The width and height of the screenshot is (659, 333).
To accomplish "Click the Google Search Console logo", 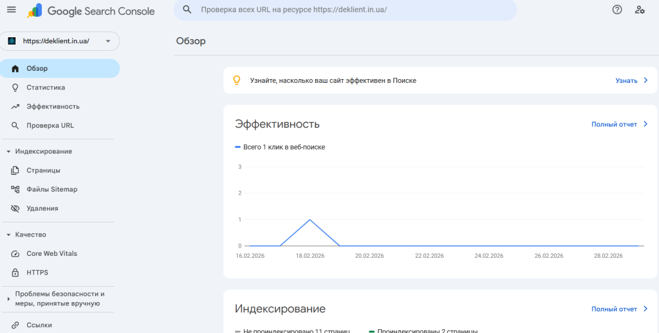I will [91, 10].
